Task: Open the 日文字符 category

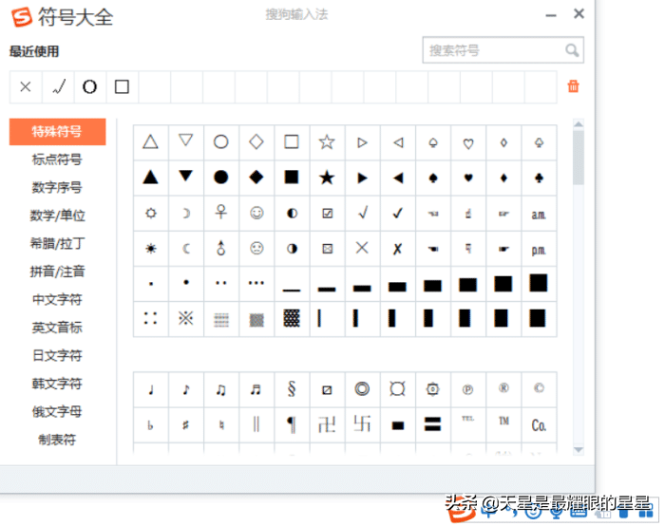Action: [57, 356]
